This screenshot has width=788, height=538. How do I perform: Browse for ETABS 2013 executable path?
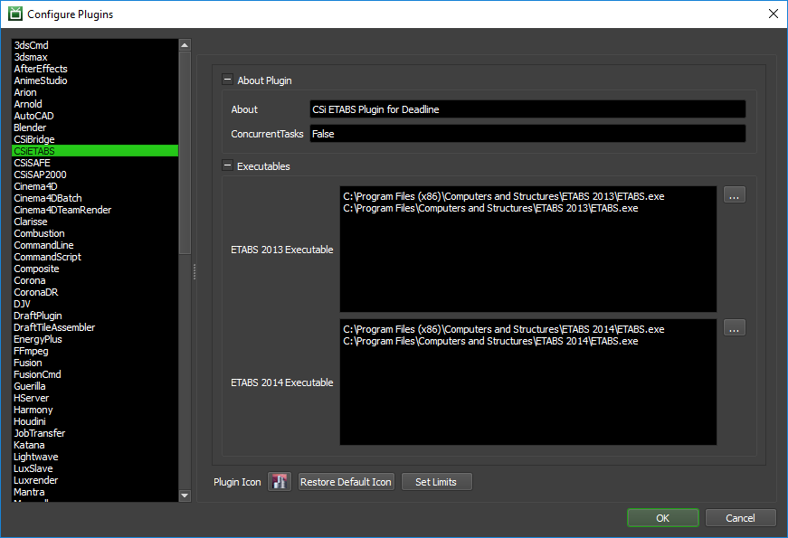point(735,195)
